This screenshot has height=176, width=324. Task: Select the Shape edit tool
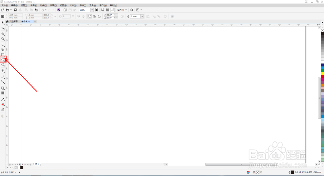tap(3, 28)
